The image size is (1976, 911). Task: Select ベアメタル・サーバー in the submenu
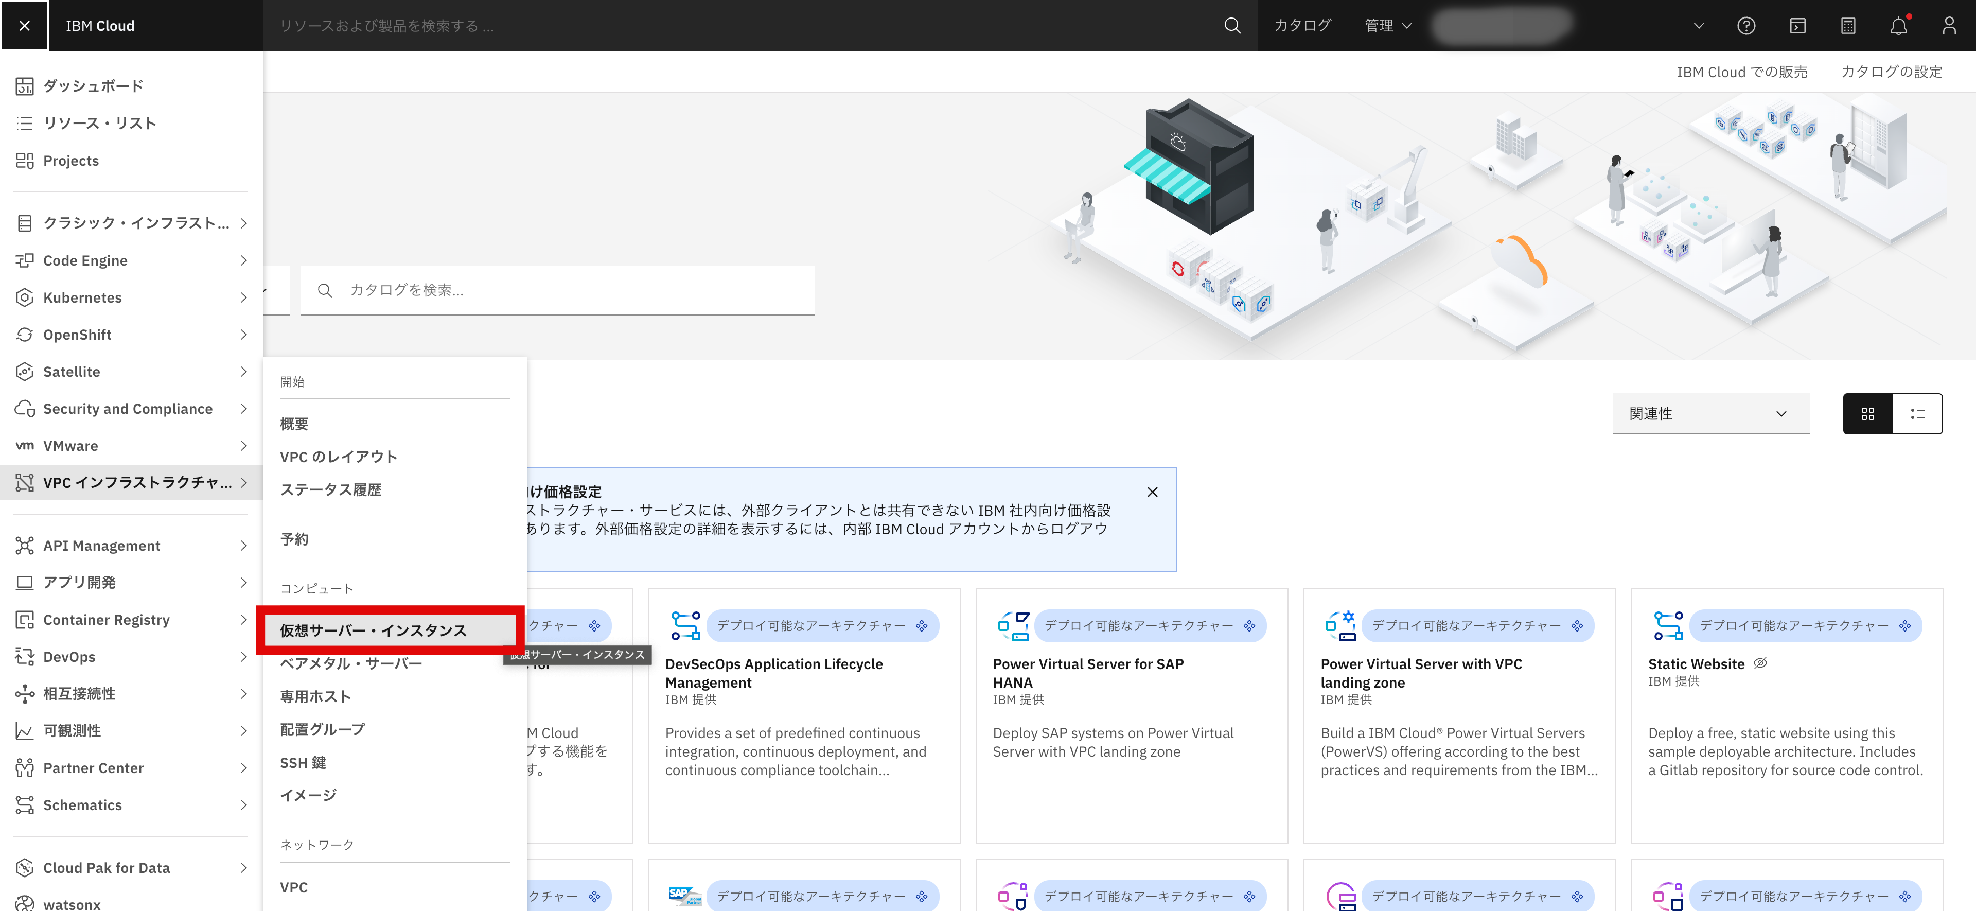[350, 663]
